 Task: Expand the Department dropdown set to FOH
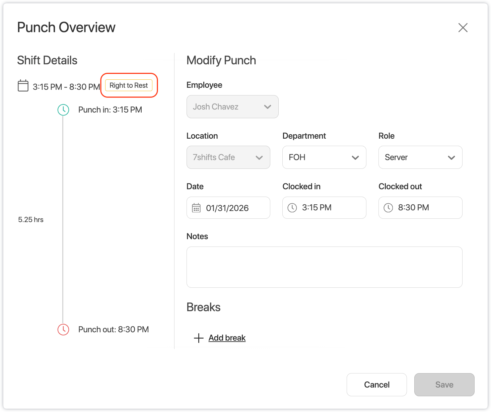pos(324,157)
